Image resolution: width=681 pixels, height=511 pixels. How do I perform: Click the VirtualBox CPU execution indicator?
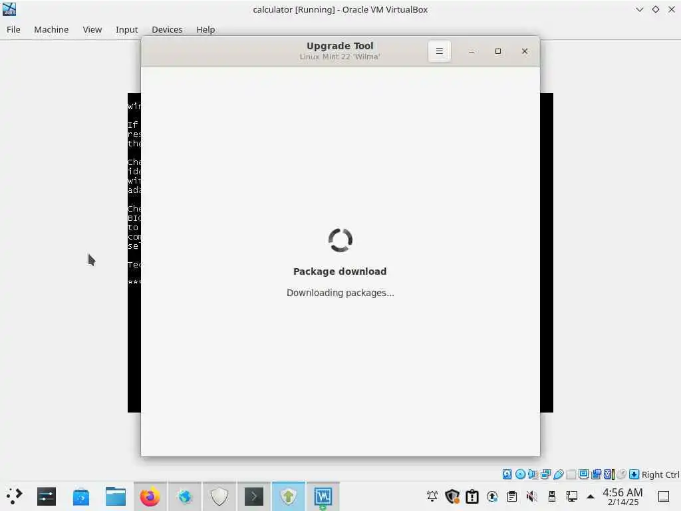point(609,474)
